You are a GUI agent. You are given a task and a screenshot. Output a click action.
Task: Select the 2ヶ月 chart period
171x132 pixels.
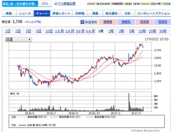click(x=70, y=31)
